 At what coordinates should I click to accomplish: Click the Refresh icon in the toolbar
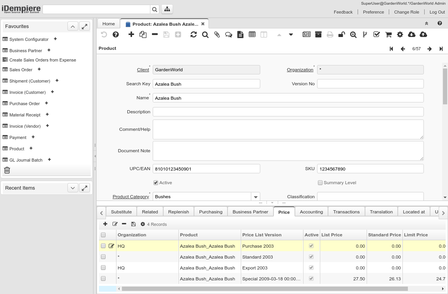point(194,35)
